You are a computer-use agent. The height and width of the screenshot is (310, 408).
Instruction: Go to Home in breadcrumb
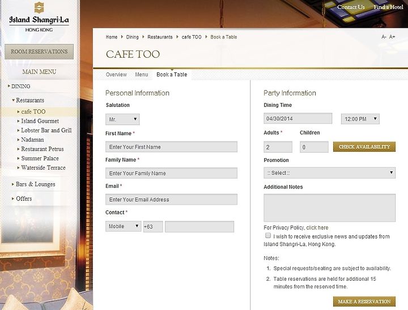coord(112,37)
